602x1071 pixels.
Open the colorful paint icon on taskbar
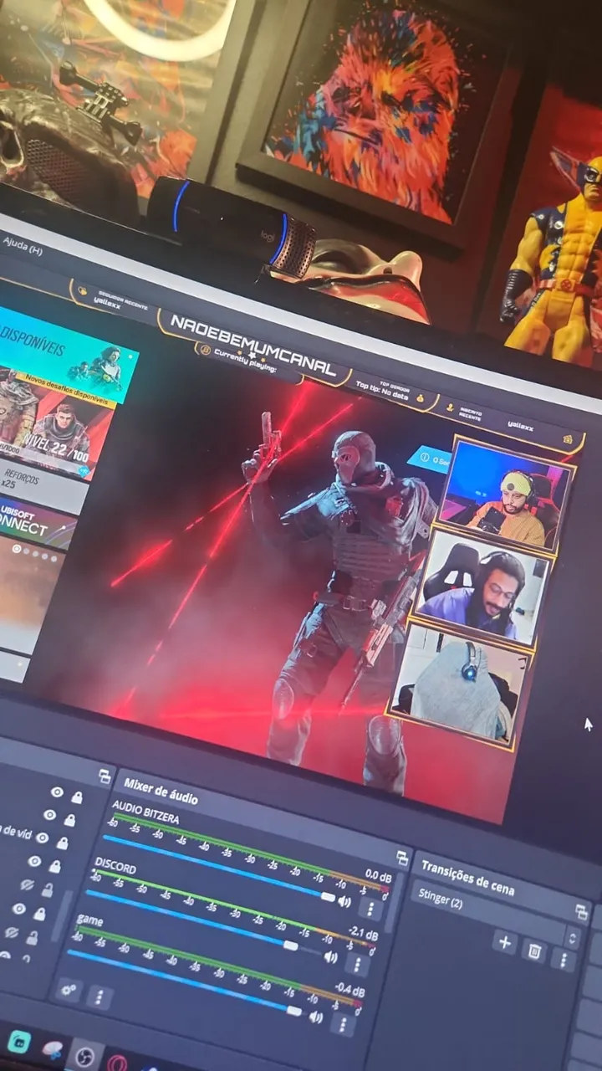pos(54,1050)
